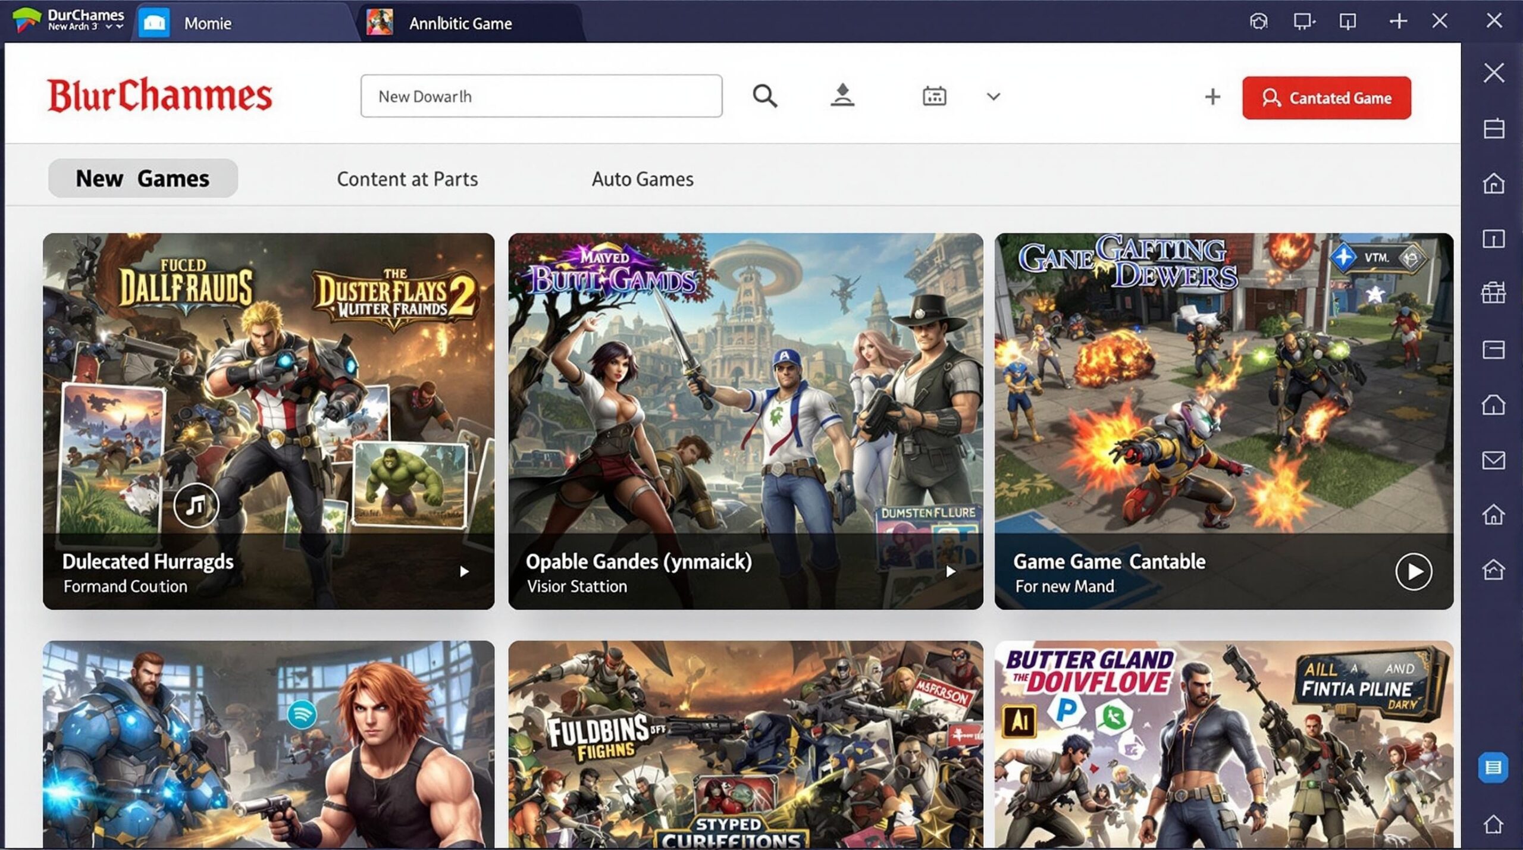1523x850 pixels.
Task: Click the music note icon on Dulecated Hurragds card
Action: coord(196,506)
